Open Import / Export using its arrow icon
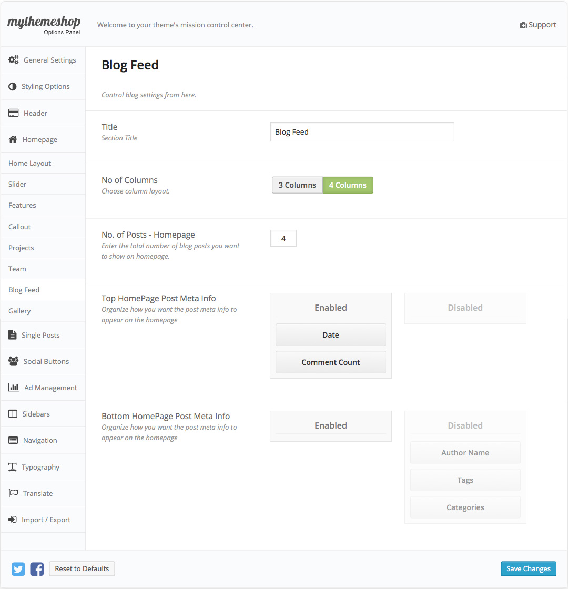Screen dimensions: 568x589 [12, 519]
